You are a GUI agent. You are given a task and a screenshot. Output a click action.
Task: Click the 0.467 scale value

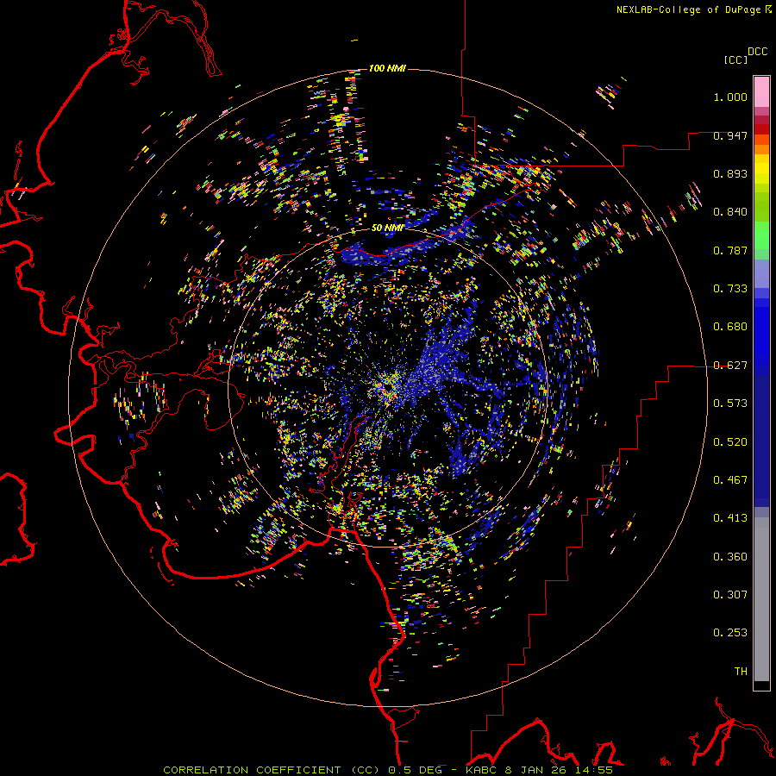730,480
